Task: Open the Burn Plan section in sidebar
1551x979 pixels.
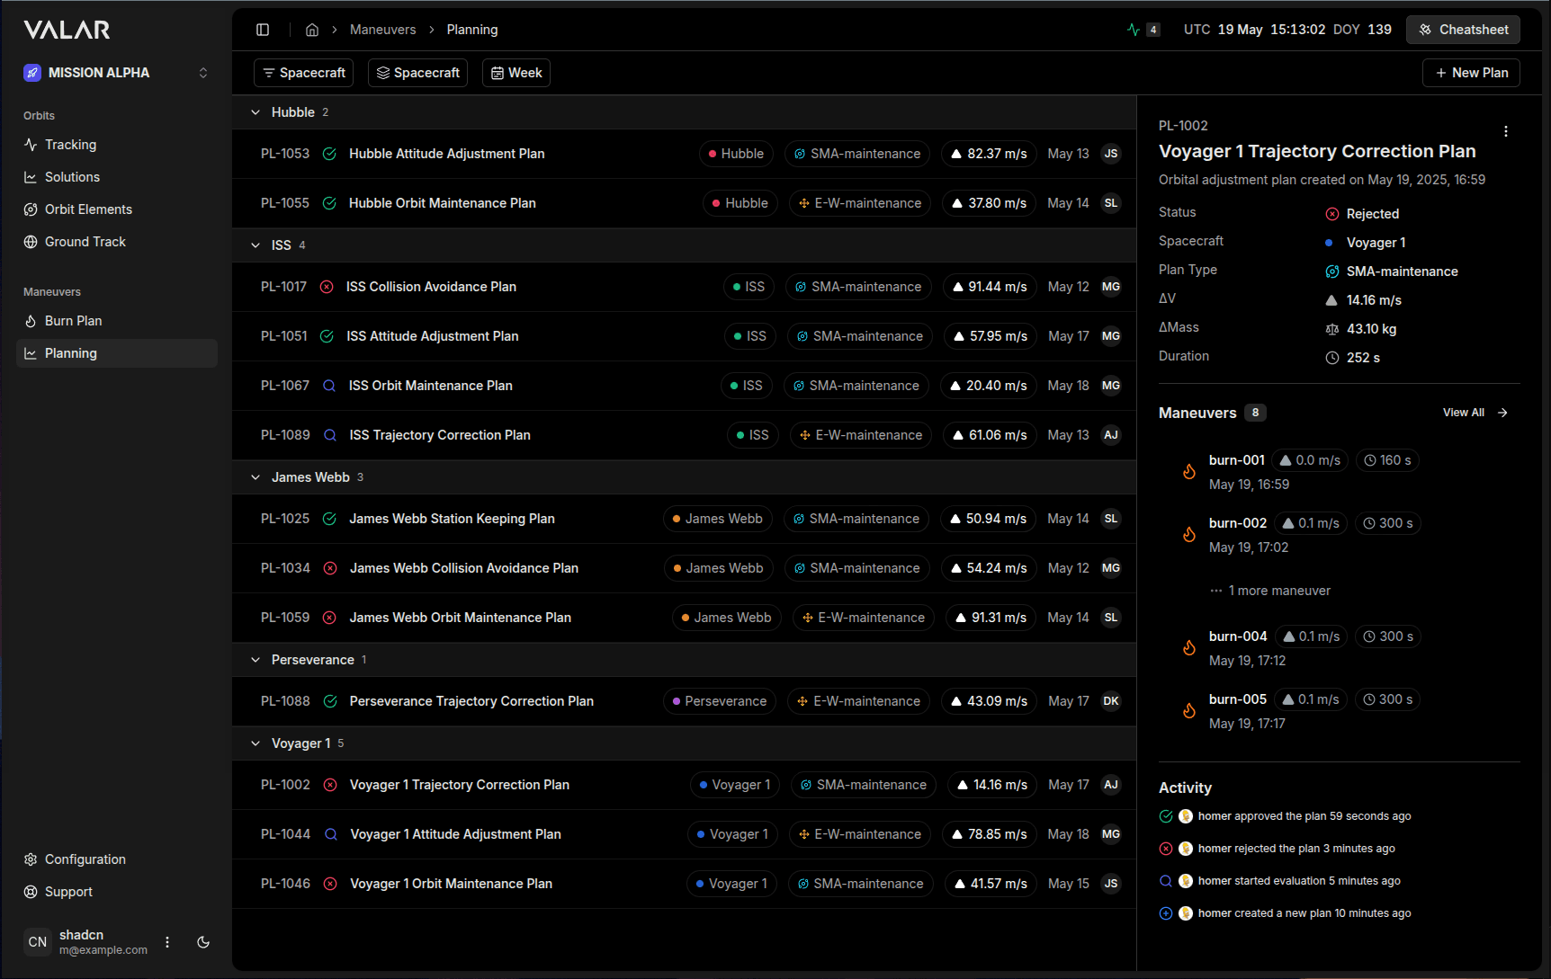Action: click(73, 321)
